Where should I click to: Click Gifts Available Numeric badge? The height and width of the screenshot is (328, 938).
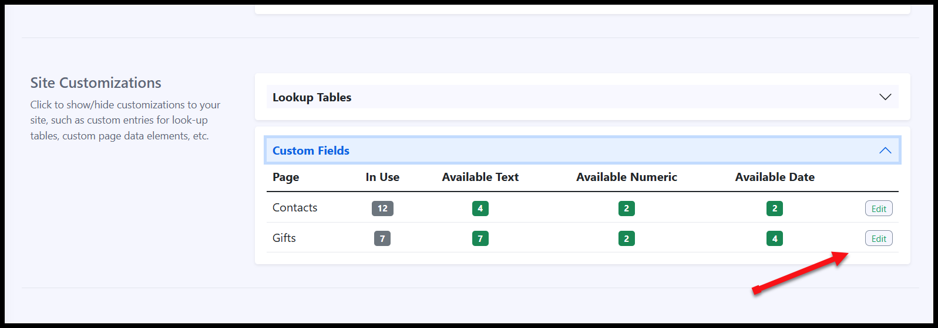coord(627,238)
